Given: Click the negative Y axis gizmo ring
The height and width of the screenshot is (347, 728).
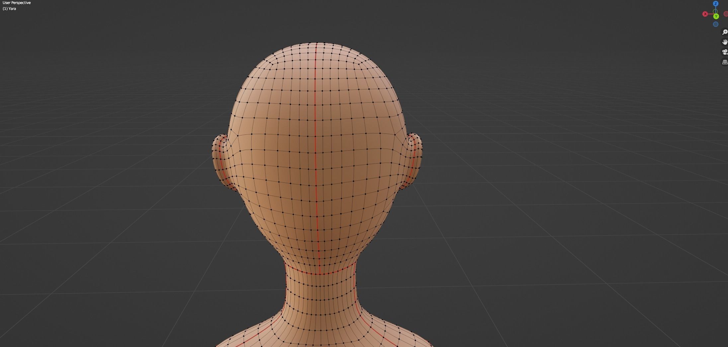Looking at the screenshot, I should [715, 12].
